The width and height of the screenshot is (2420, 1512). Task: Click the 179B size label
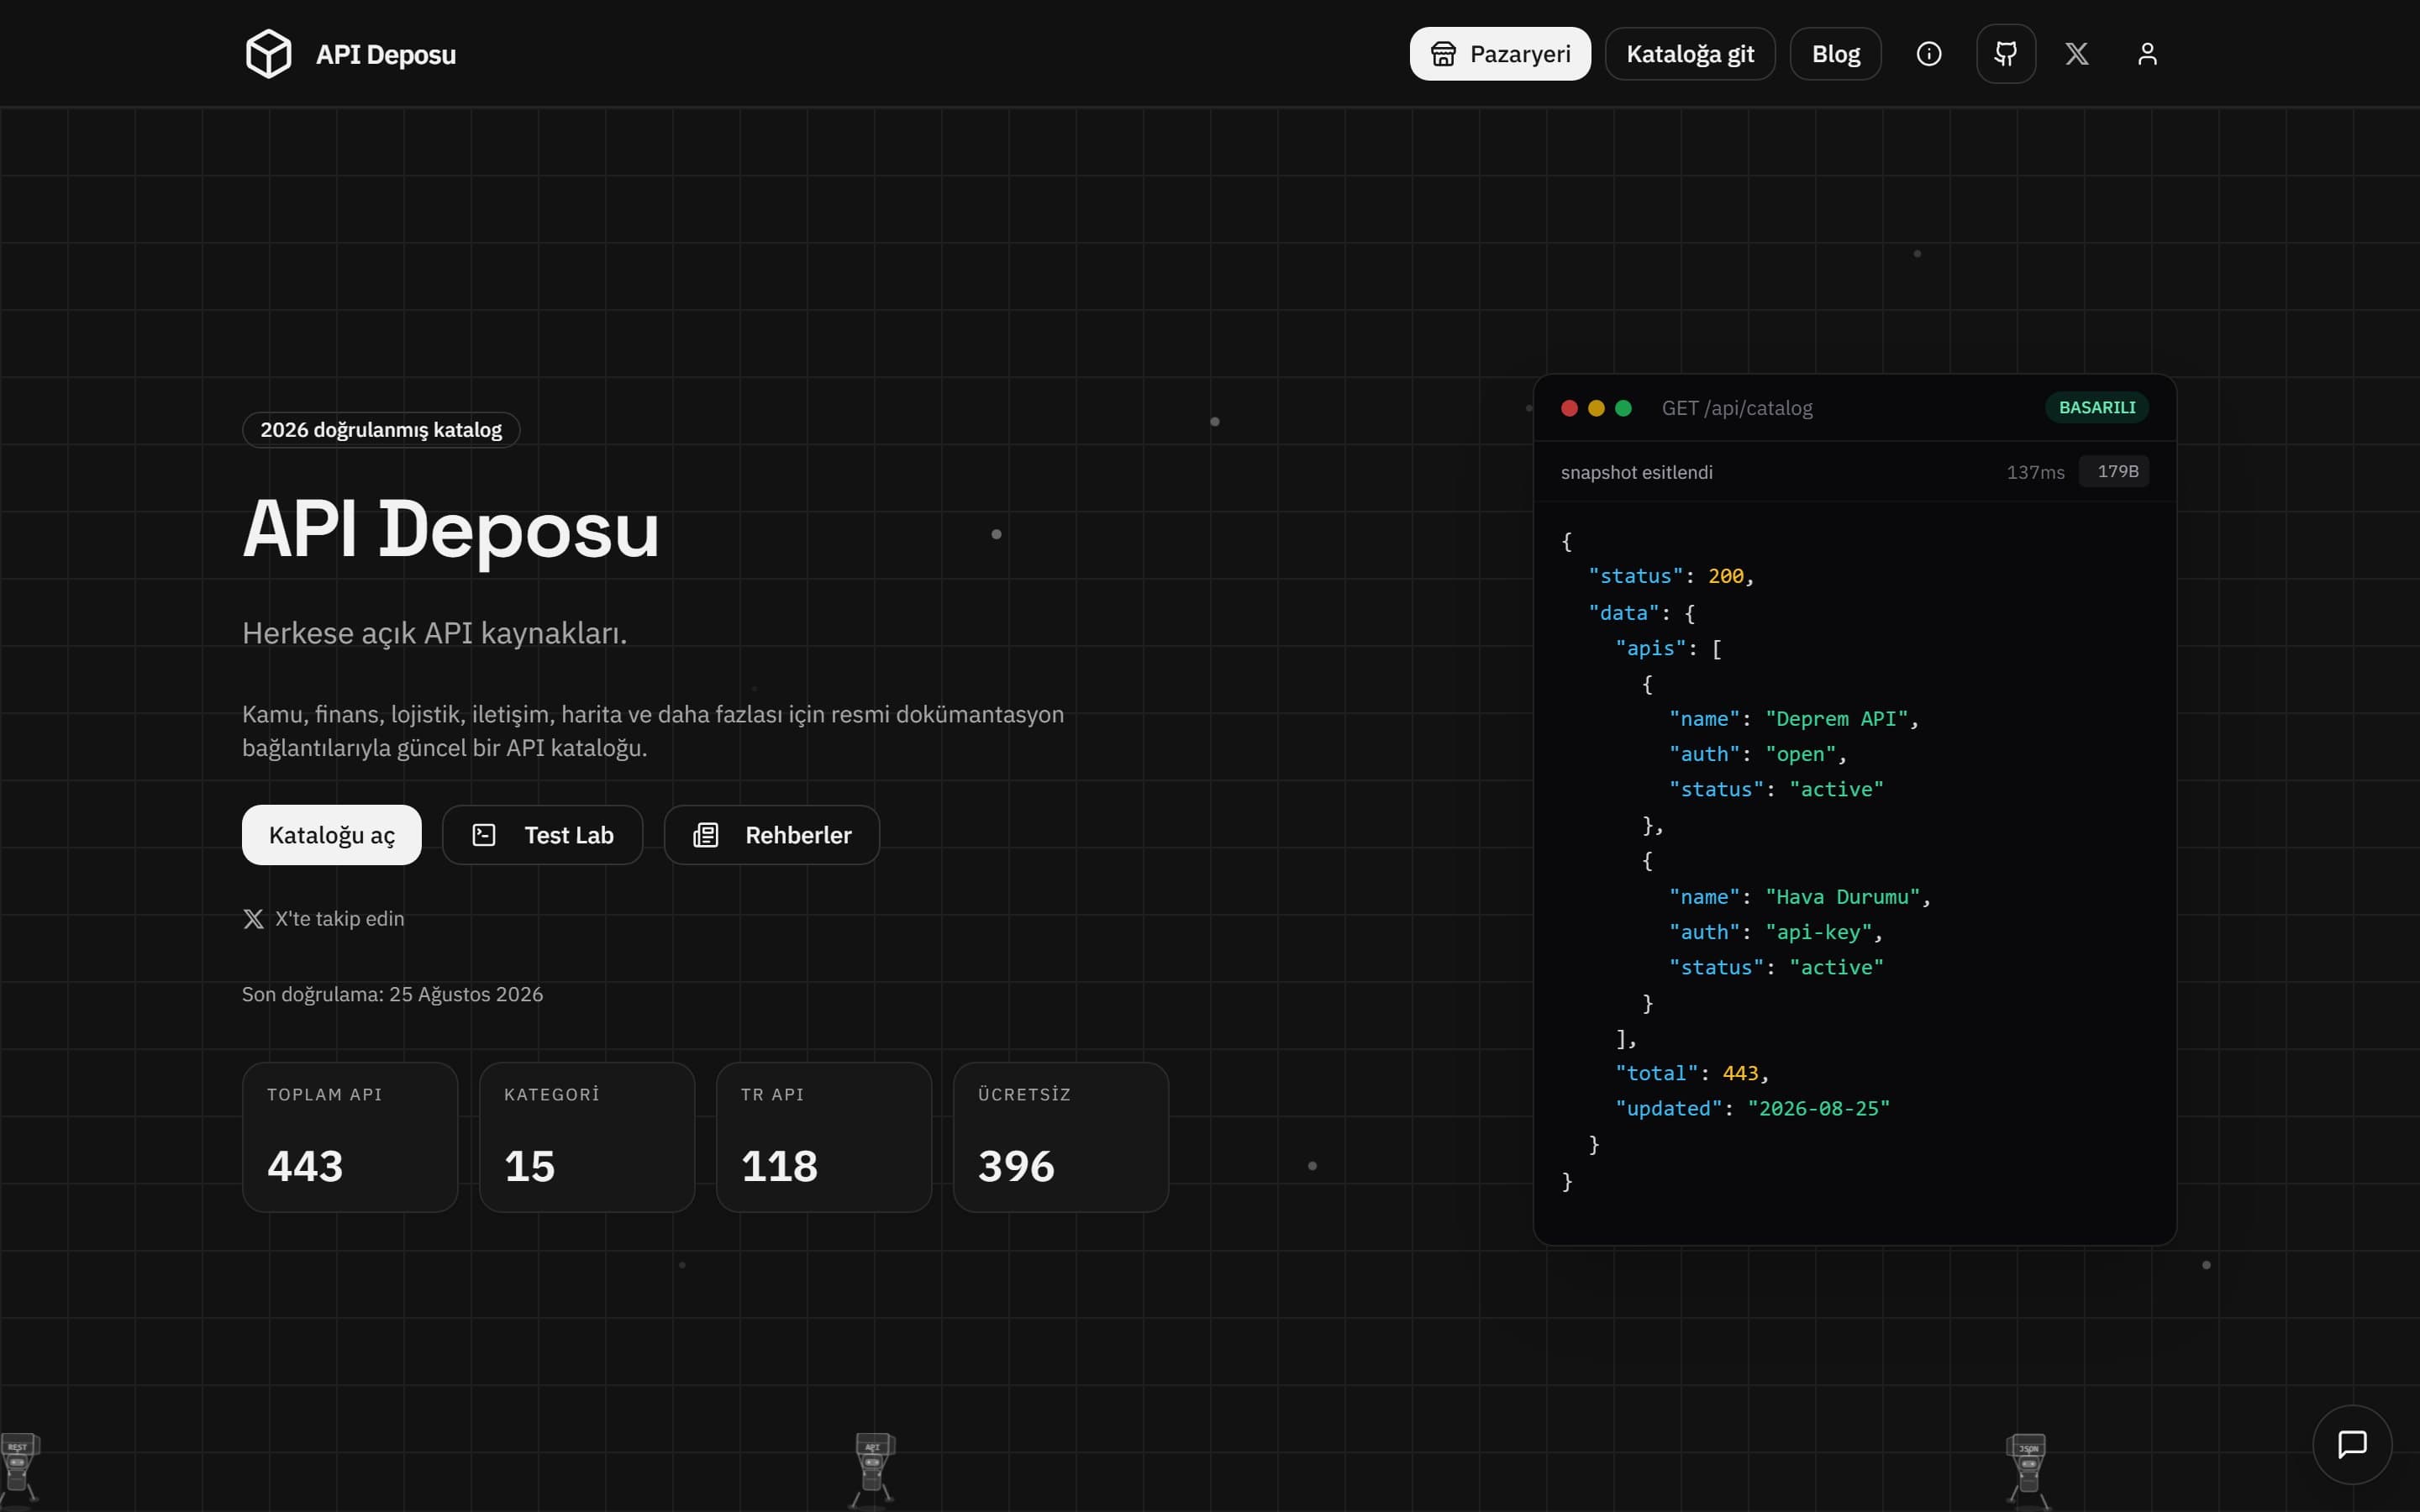coord(2114,471)
